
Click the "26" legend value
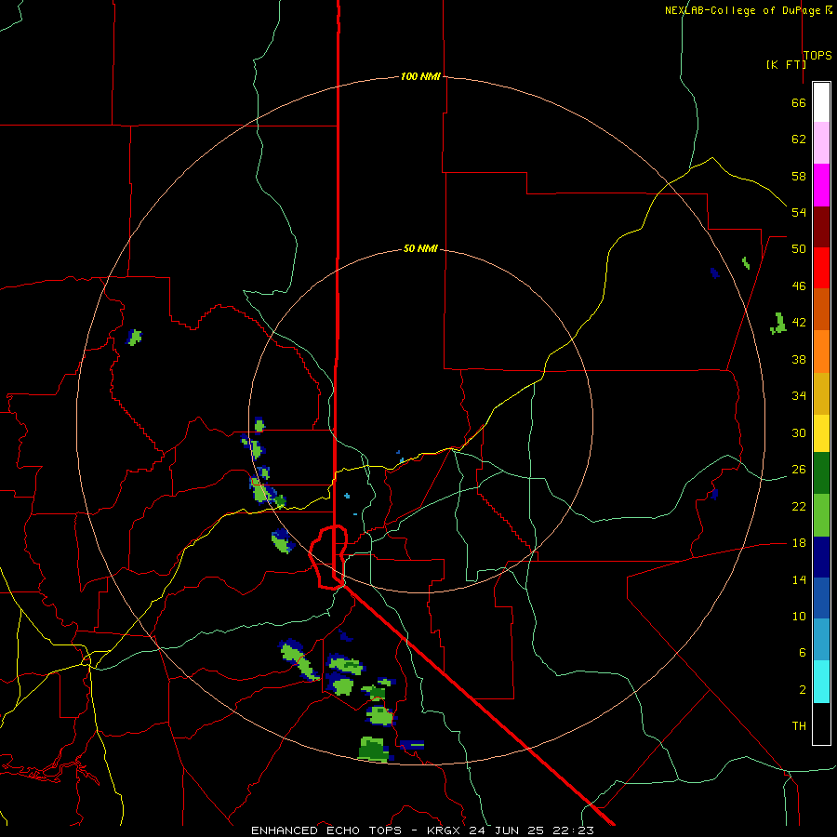(799, 470)
